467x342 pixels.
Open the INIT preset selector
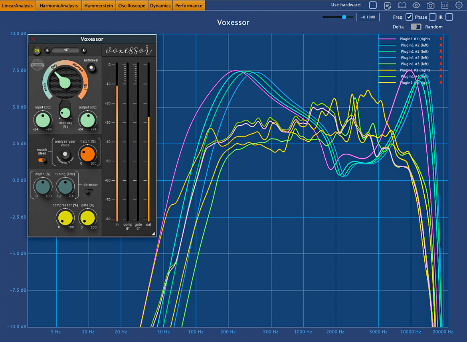[x=65, y=50]
